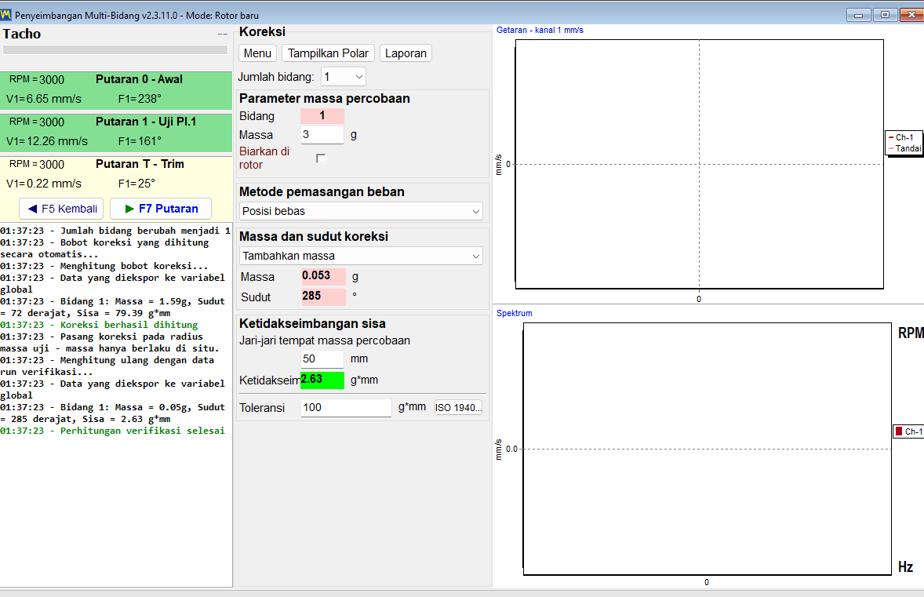Click the 'Getaran - kanal 1 mm/s' chart title
The image size is (924, 597).
click(x=540, y=30)
